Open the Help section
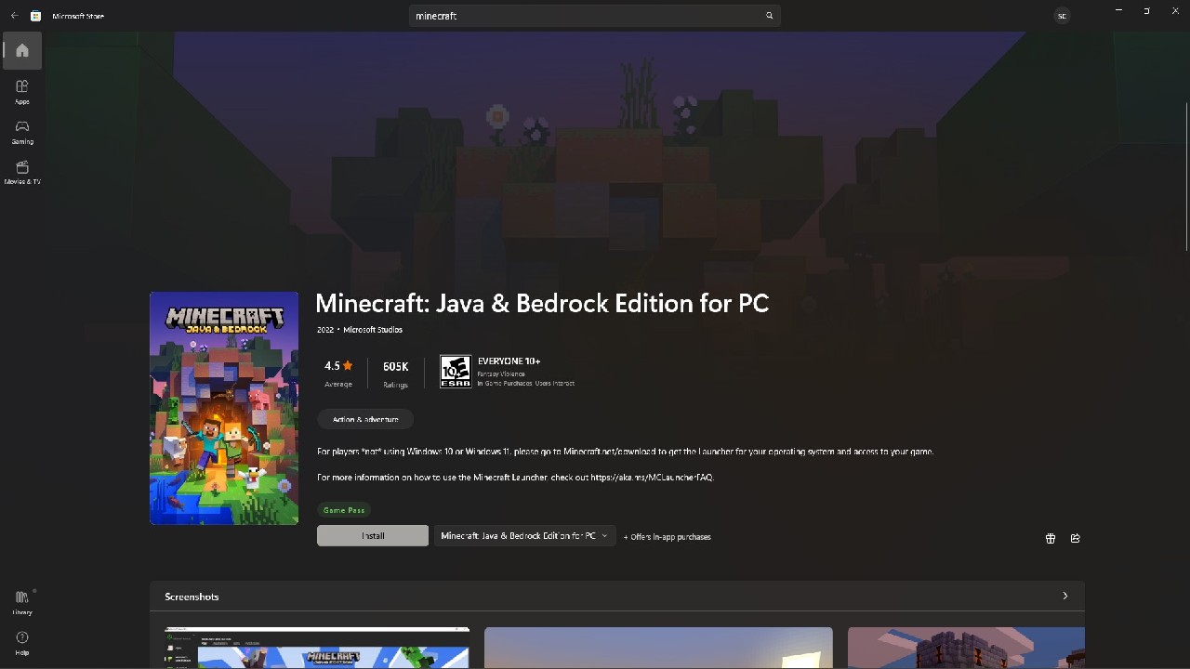1190x669 pixels. click(x=21, y=642)
